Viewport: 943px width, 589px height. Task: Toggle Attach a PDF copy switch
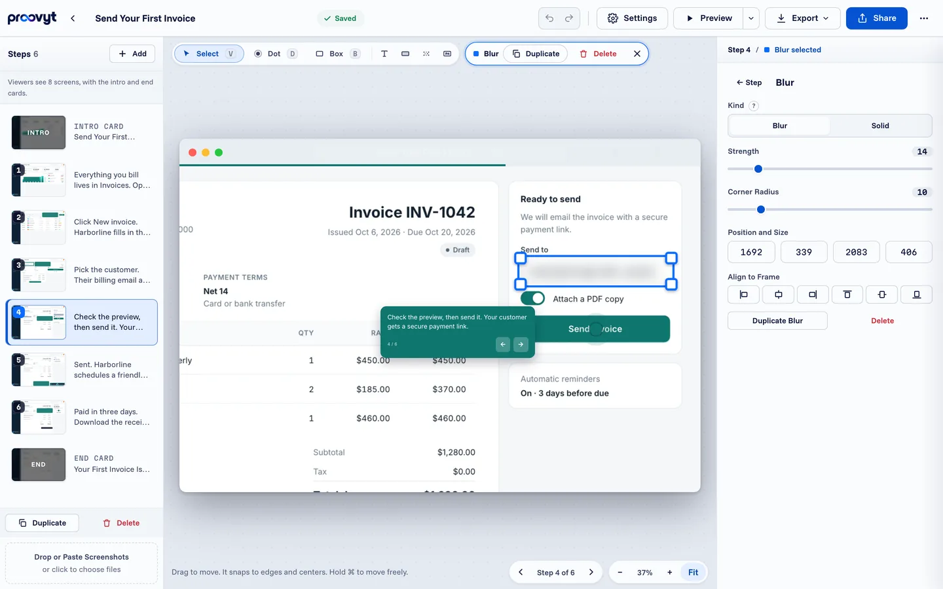(532, 298)
